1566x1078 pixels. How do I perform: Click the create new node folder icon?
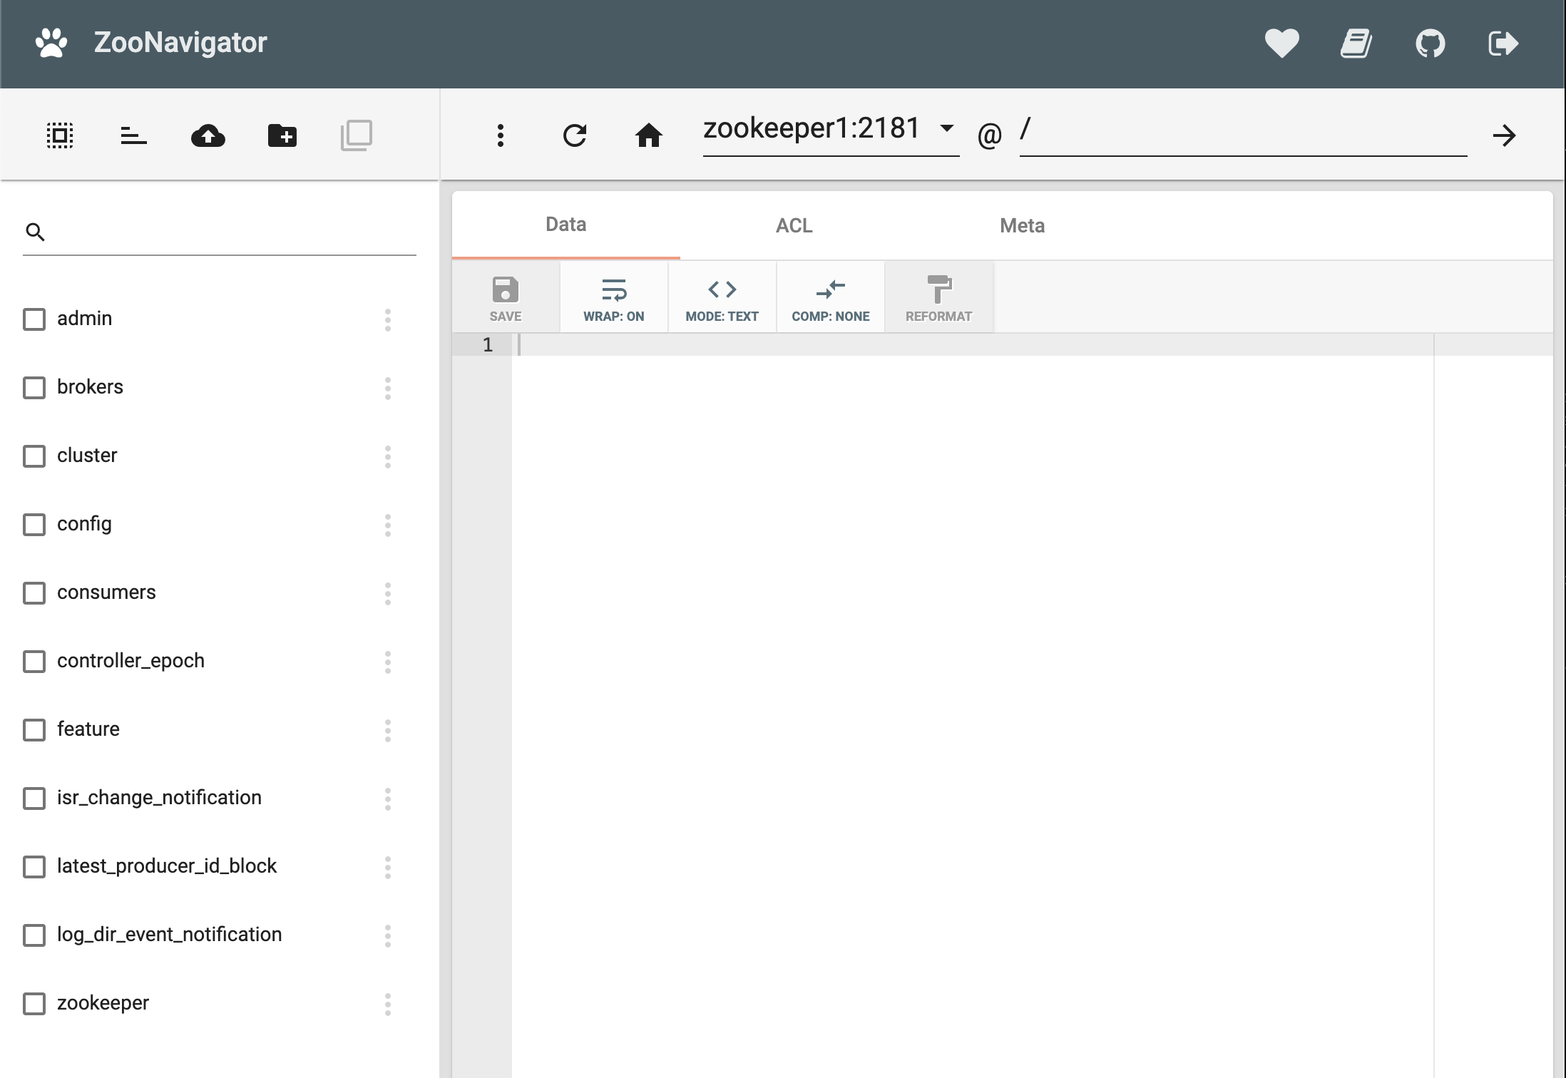282,135
